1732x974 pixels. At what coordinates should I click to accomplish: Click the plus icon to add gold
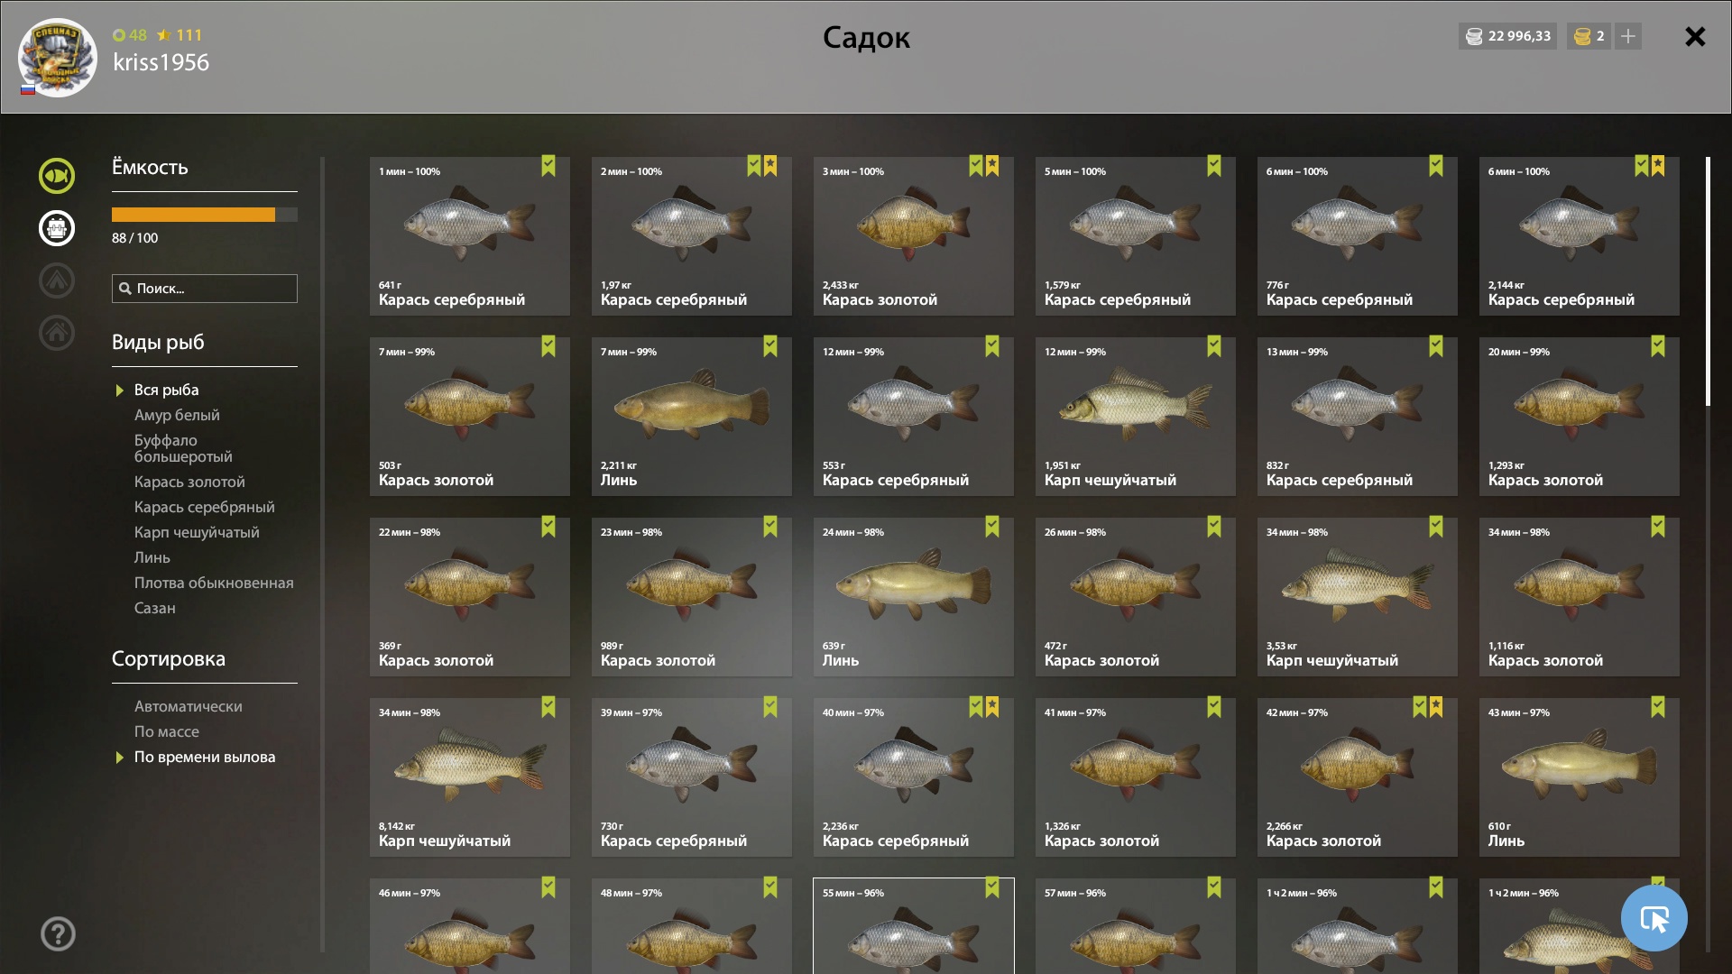[x=1628, y=36]
